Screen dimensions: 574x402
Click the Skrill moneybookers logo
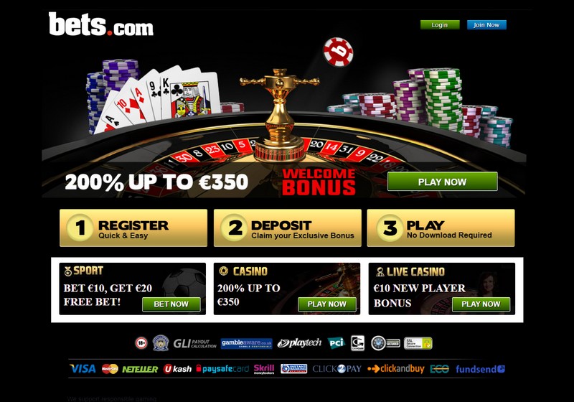(264, 369)
